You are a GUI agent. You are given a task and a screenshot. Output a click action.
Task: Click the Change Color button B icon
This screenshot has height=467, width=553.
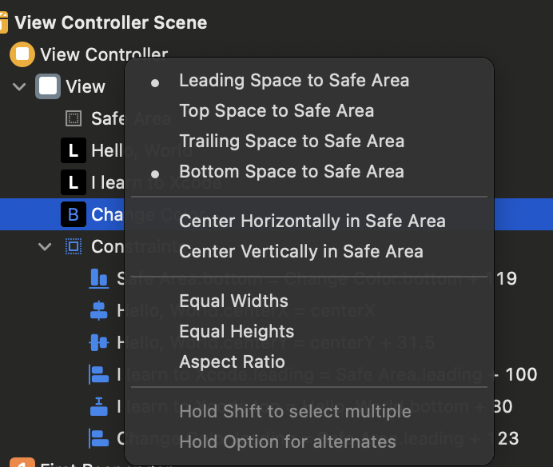coord(74,214)
